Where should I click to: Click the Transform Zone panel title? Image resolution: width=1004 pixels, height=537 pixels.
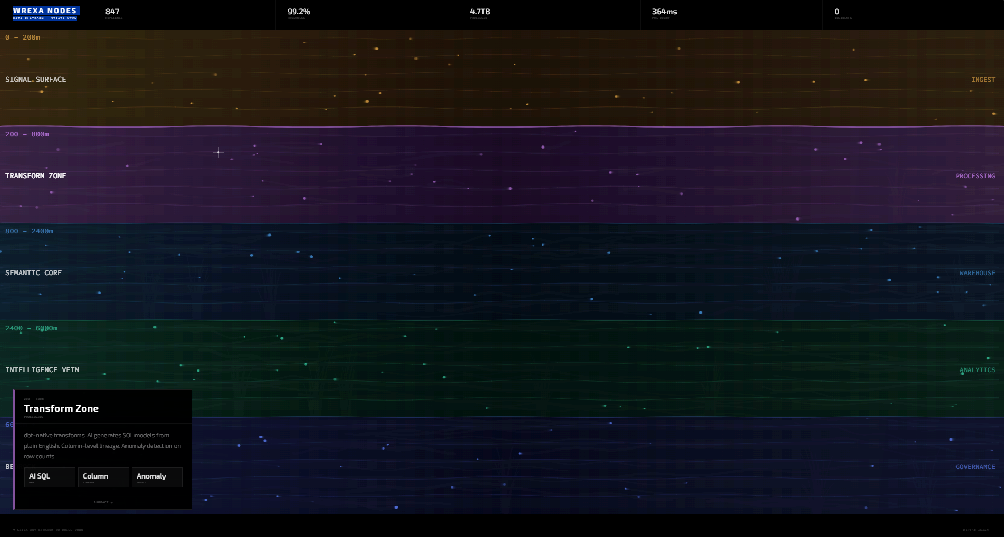pyautogui.click(x=61, y=408)
